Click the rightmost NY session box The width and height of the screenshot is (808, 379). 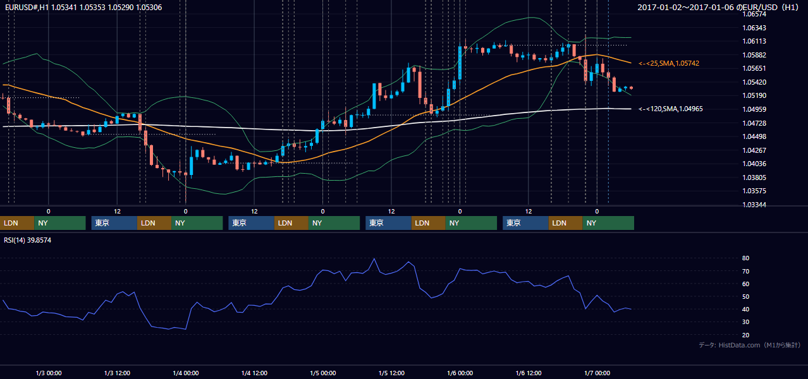click(x=608, y=223)
